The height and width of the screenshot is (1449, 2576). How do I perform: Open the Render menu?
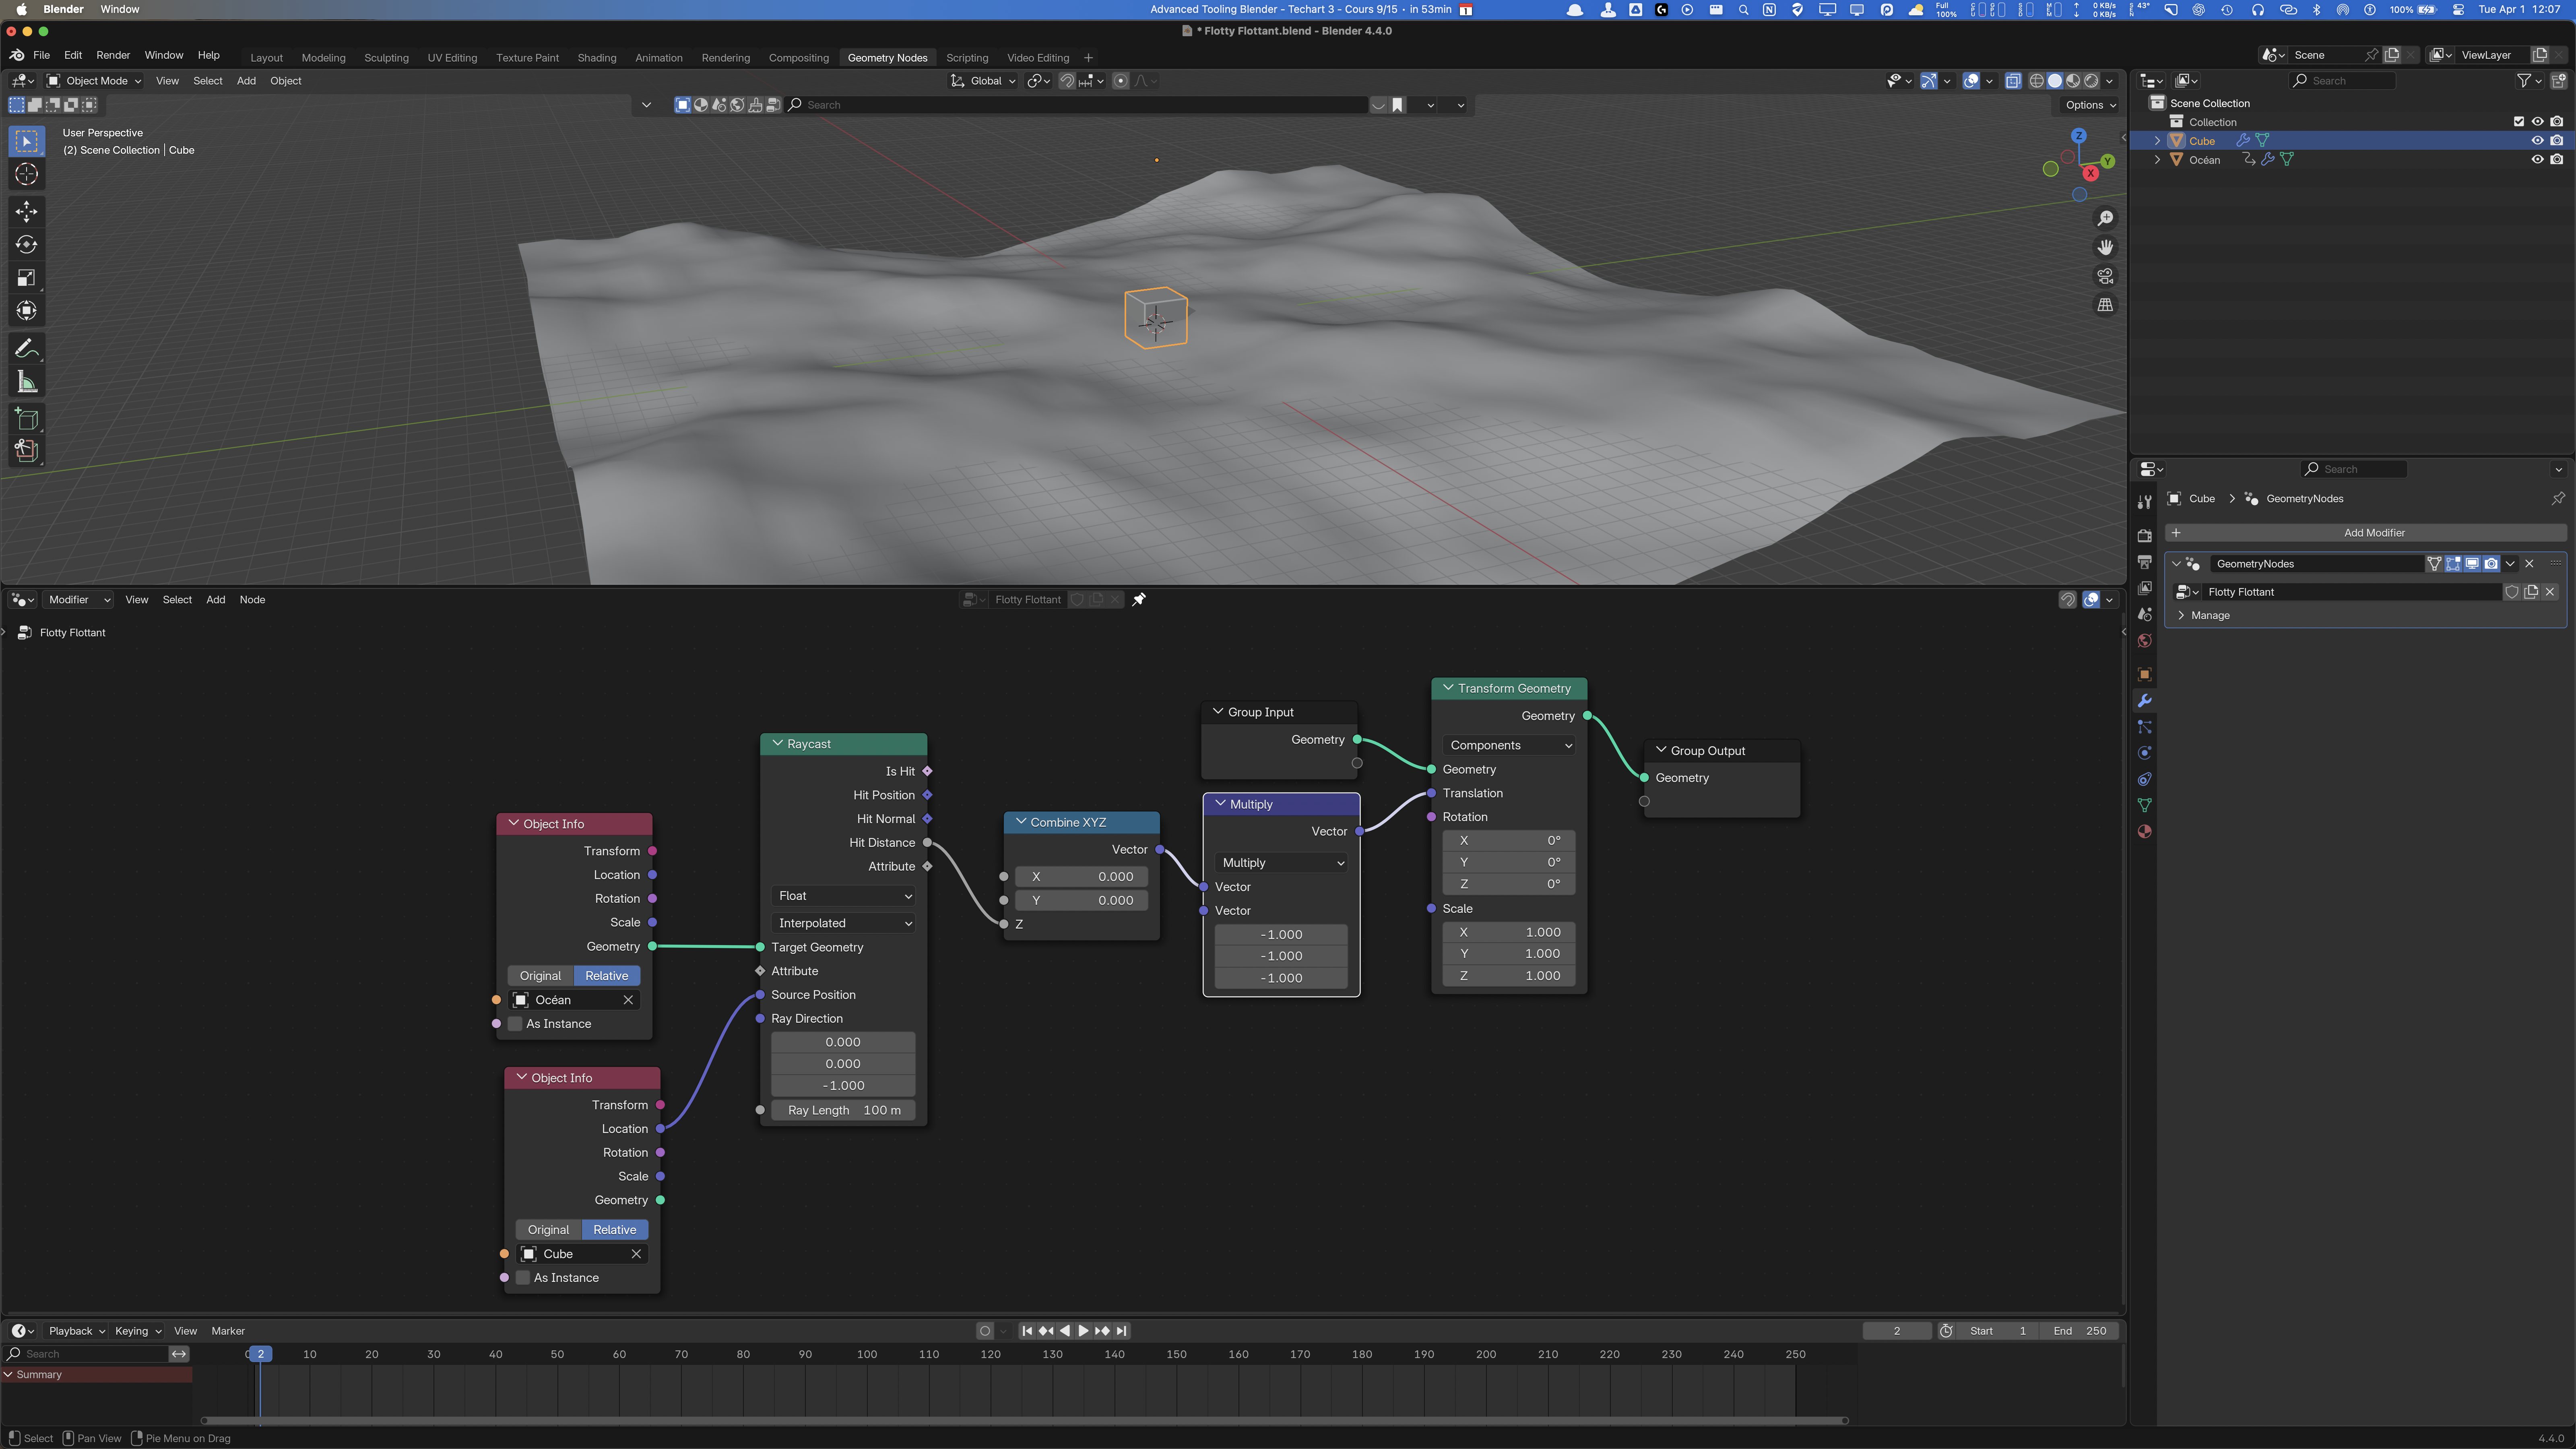pos(113,55)
